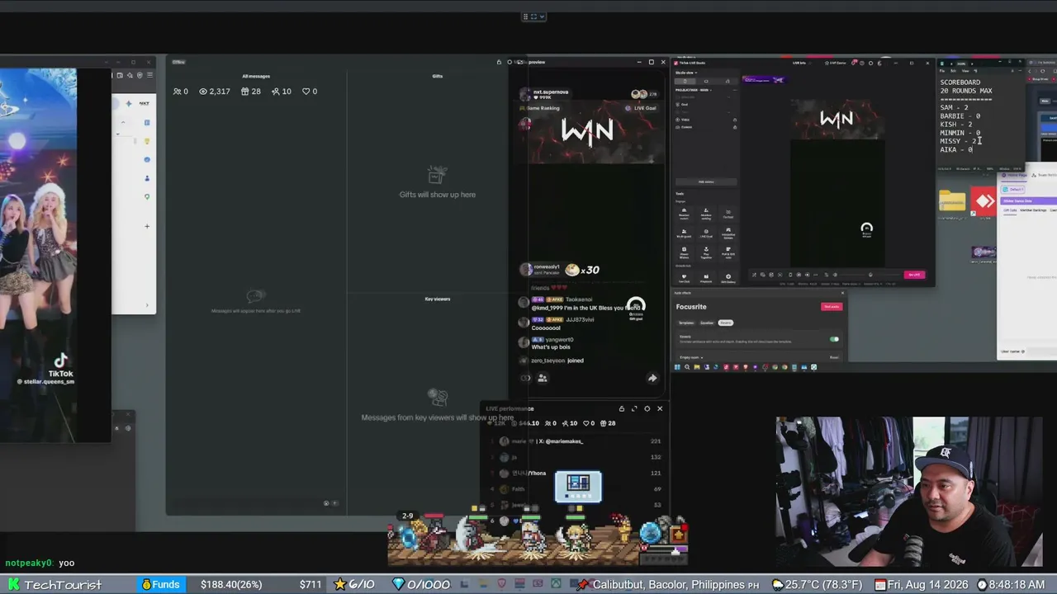Open the Studio view dropdown
The width and height of the screenshot is (1057, 594).
click(x=686, y=73)
